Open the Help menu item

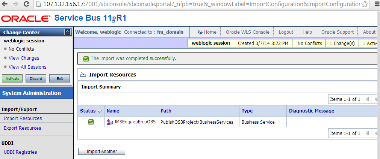307,32
